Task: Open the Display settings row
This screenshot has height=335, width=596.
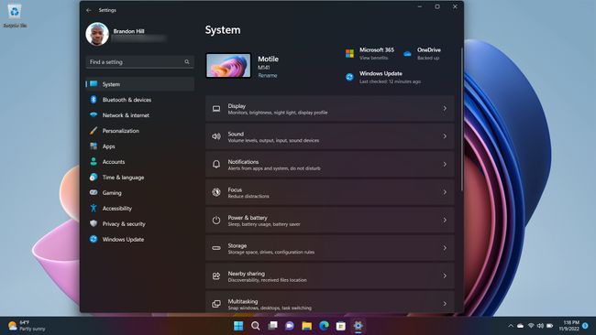Action: pyautogui.click(x=330, y=109)
